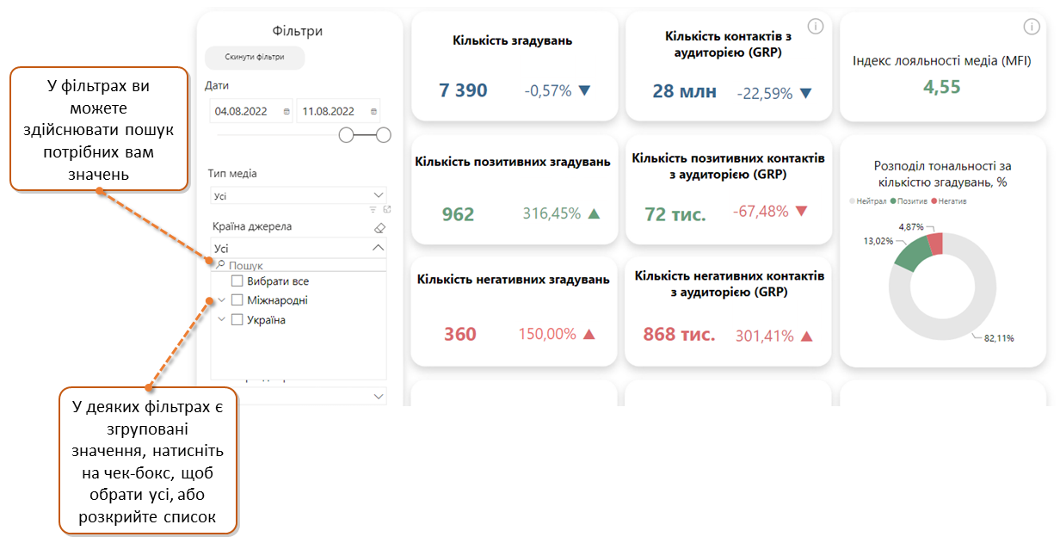Expand the Україна group
Image resolution: width=1060 pixels, height=543 pixels.
[222, 320]
